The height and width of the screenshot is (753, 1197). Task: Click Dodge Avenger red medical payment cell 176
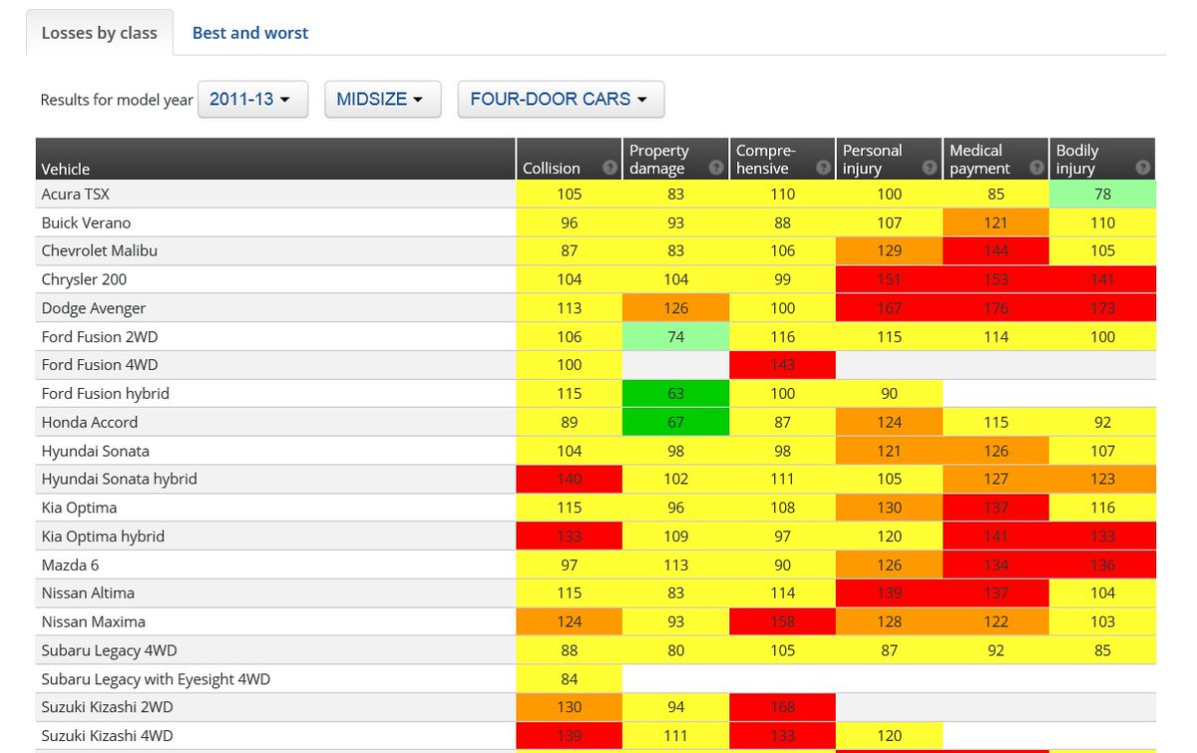pyautogui.click(x=996, y=308)
